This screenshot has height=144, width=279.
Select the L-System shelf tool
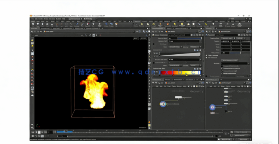coord(106,25)
